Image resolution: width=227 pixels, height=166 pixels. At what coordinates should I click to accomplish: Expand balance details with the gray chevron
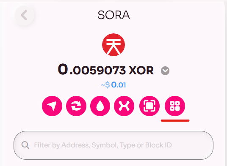(165, 71)
